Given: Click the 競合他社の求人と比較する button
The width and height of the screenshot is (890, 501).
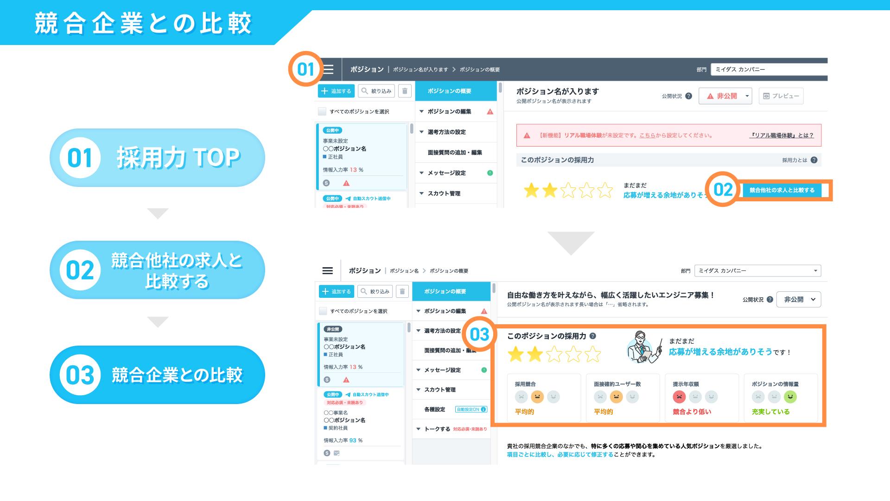Looking at the screenshot, I should (x=782, y=190).
